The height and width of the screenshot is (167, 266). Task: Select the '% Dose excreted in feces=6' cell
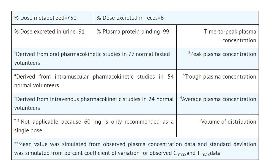(x=130, y=18)
